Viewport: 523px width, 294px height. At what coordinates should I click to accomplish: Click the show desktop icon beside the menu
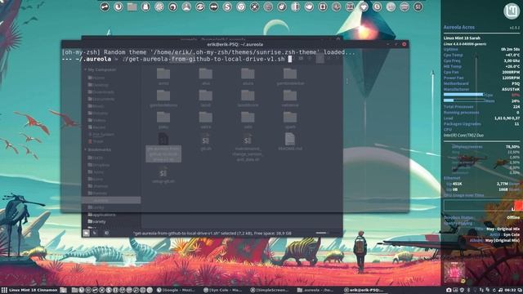point(64,291)
